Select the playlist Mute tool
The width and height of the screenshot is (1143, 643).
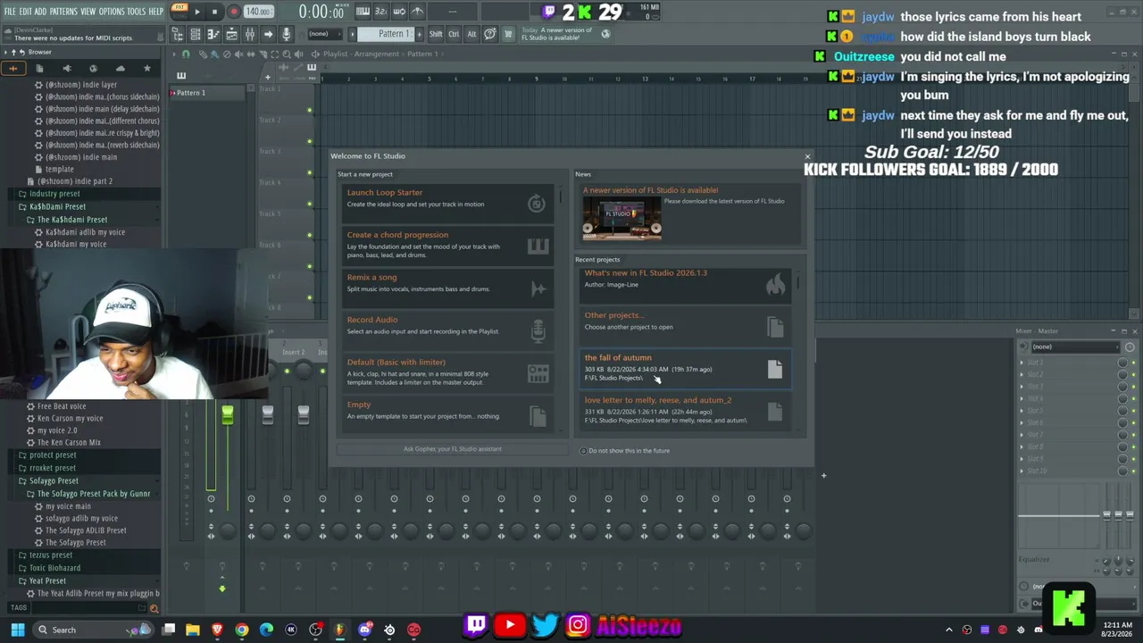pos(238,54)
